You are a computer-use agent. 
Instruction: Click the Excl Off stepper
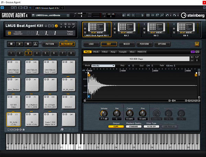tap(152, 66)
